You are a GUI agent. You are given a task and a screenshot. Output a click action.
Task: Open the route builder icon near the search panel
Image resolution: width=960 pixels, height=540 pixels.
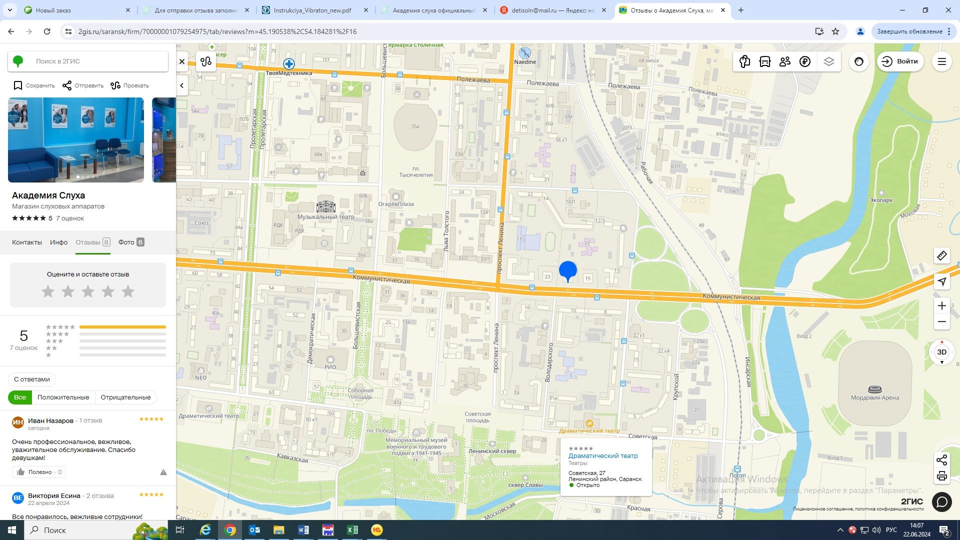click(x=206, y=61)
